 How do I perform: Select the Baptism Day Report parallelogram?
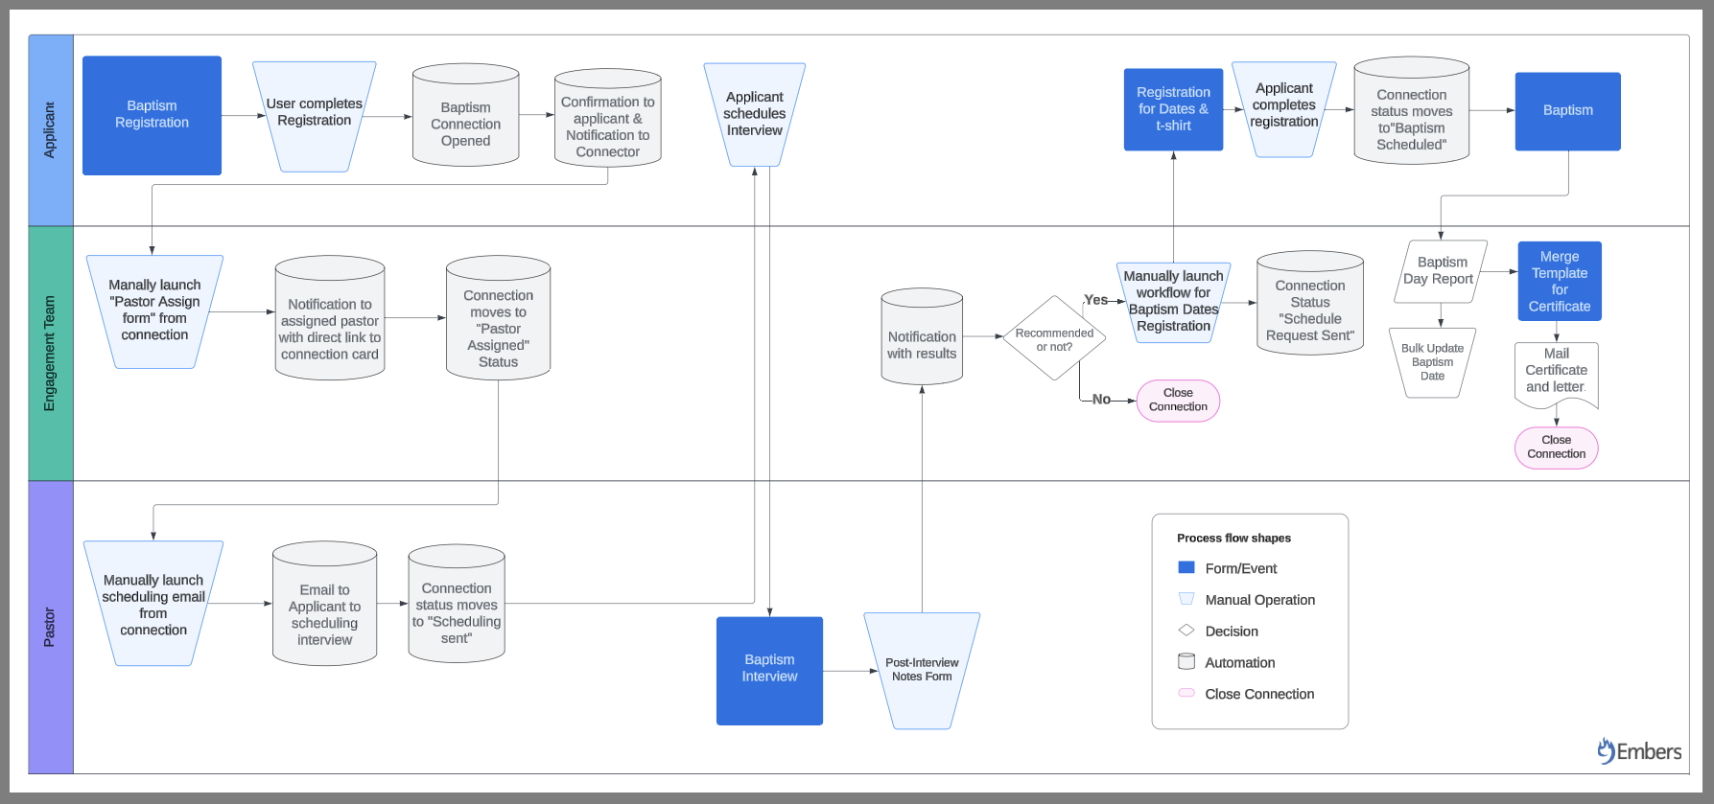(1439, 271)
